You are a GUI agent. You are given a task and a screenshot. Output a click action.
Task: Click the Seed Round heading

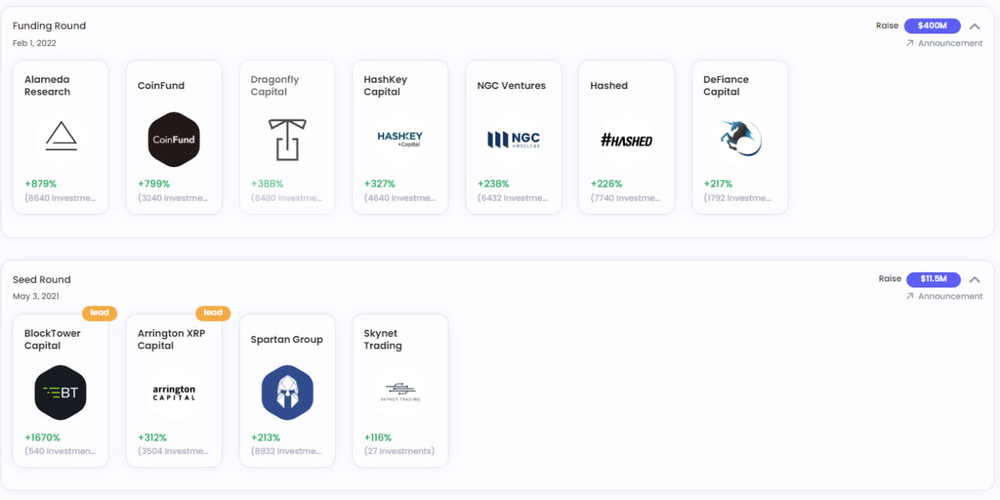(41, 280)
